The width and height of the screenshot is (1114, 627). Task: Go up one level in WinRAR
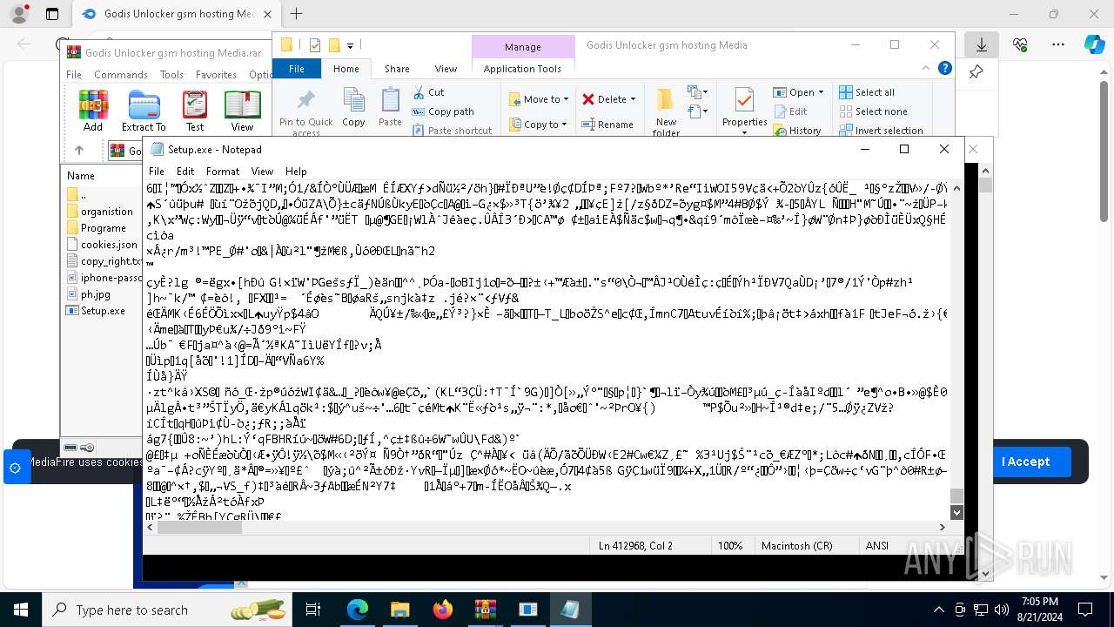point(79,151)
